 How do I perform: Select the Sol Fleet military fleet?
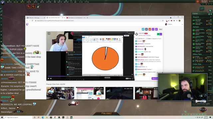click(202, 58)
